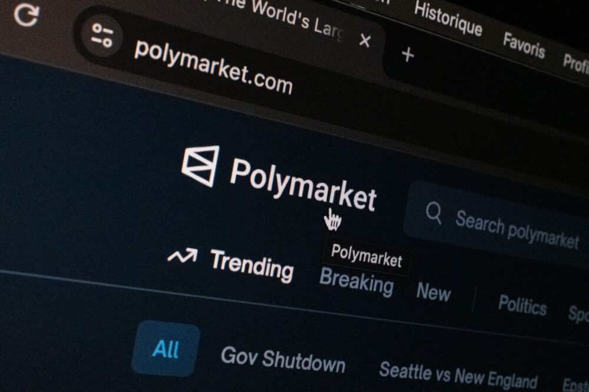589x392 pixels.
Task: Open the Profils menu
Action: (x=575, y=63)
